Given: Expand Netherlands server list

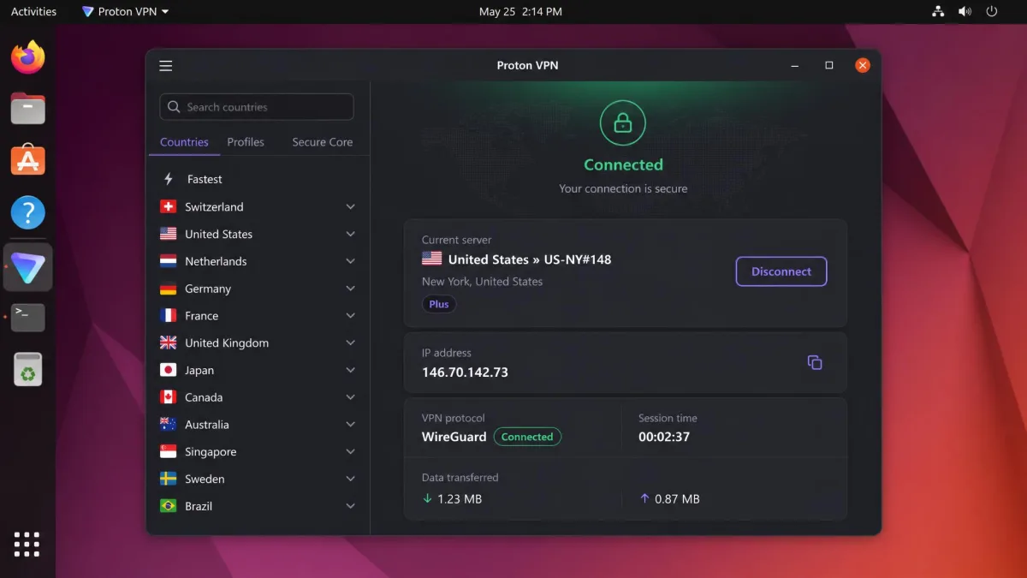Looking at the screenshot, I should click(x=350, y=261).
